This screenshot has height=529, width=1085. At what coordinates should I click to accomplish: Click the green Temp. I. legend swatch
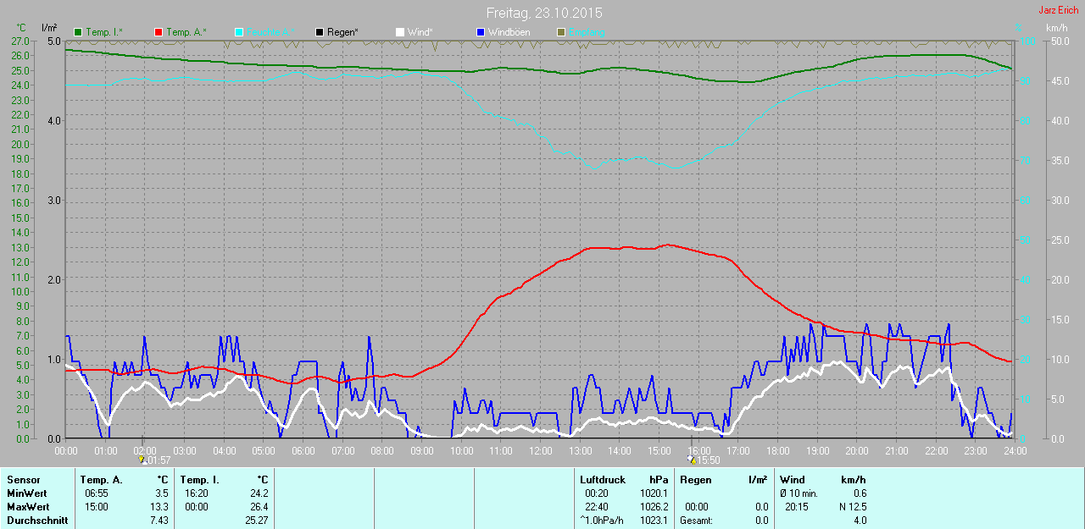tap(79, 32)
